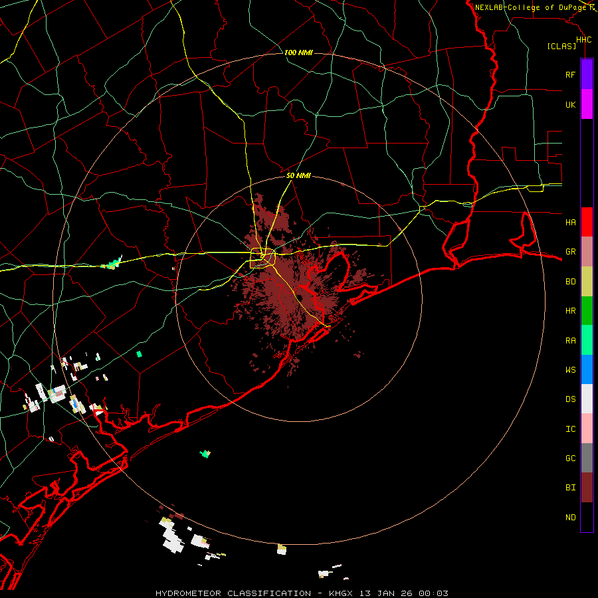Screen dimensions: 598x598
Task: Click the ND legend label
Action: pos(570,517)
